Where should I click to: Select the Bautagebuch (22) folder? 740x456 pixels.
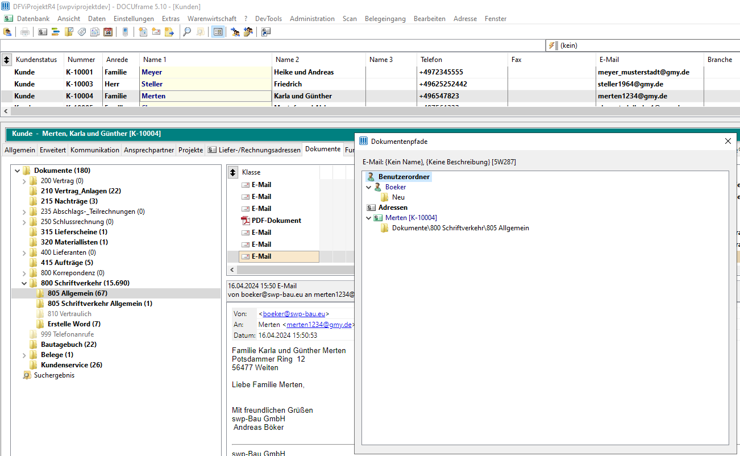point(69,345)
